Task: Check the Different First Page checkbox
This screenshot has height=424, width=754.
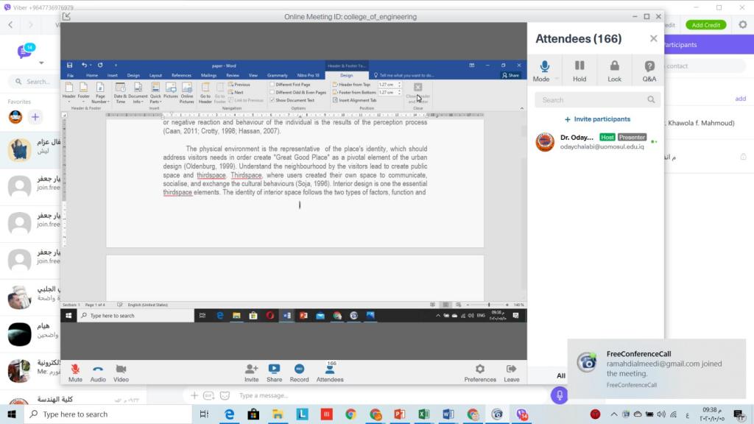Action: click(272, 85)
